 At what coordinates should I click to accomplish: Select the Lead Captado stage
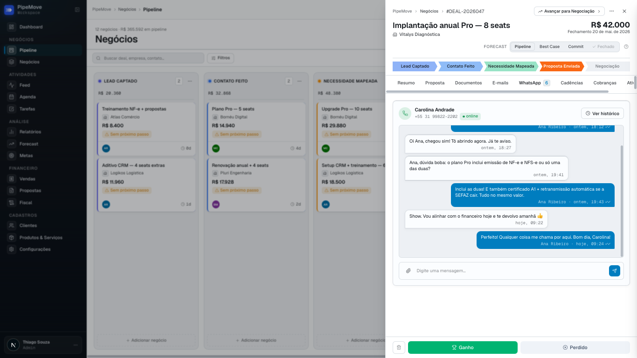click(x=415, y=66)
